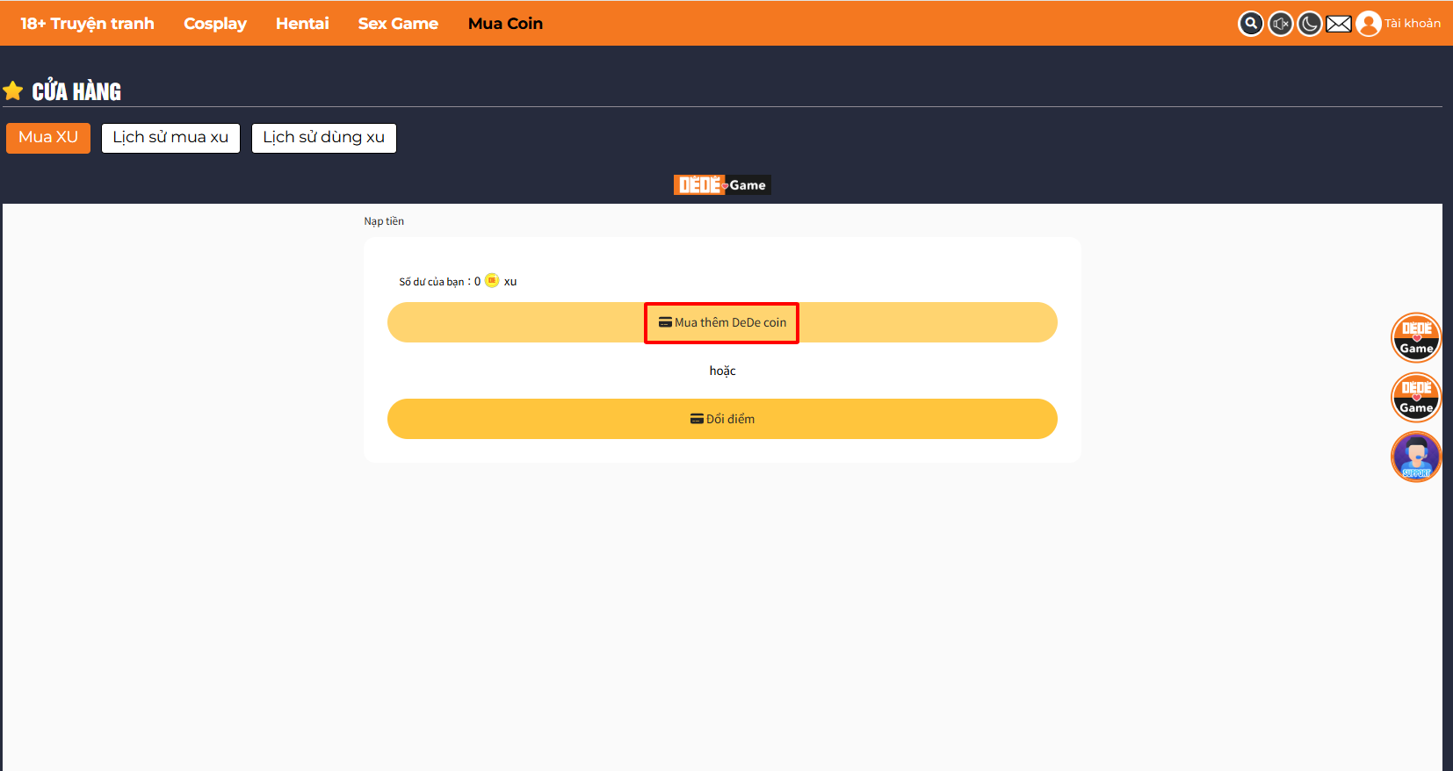Open the envelope messages icon
This screenshot has width=1453, height=771.
[1339, 24]
